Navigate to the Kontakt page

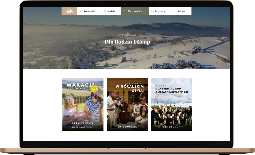[181, 11]
